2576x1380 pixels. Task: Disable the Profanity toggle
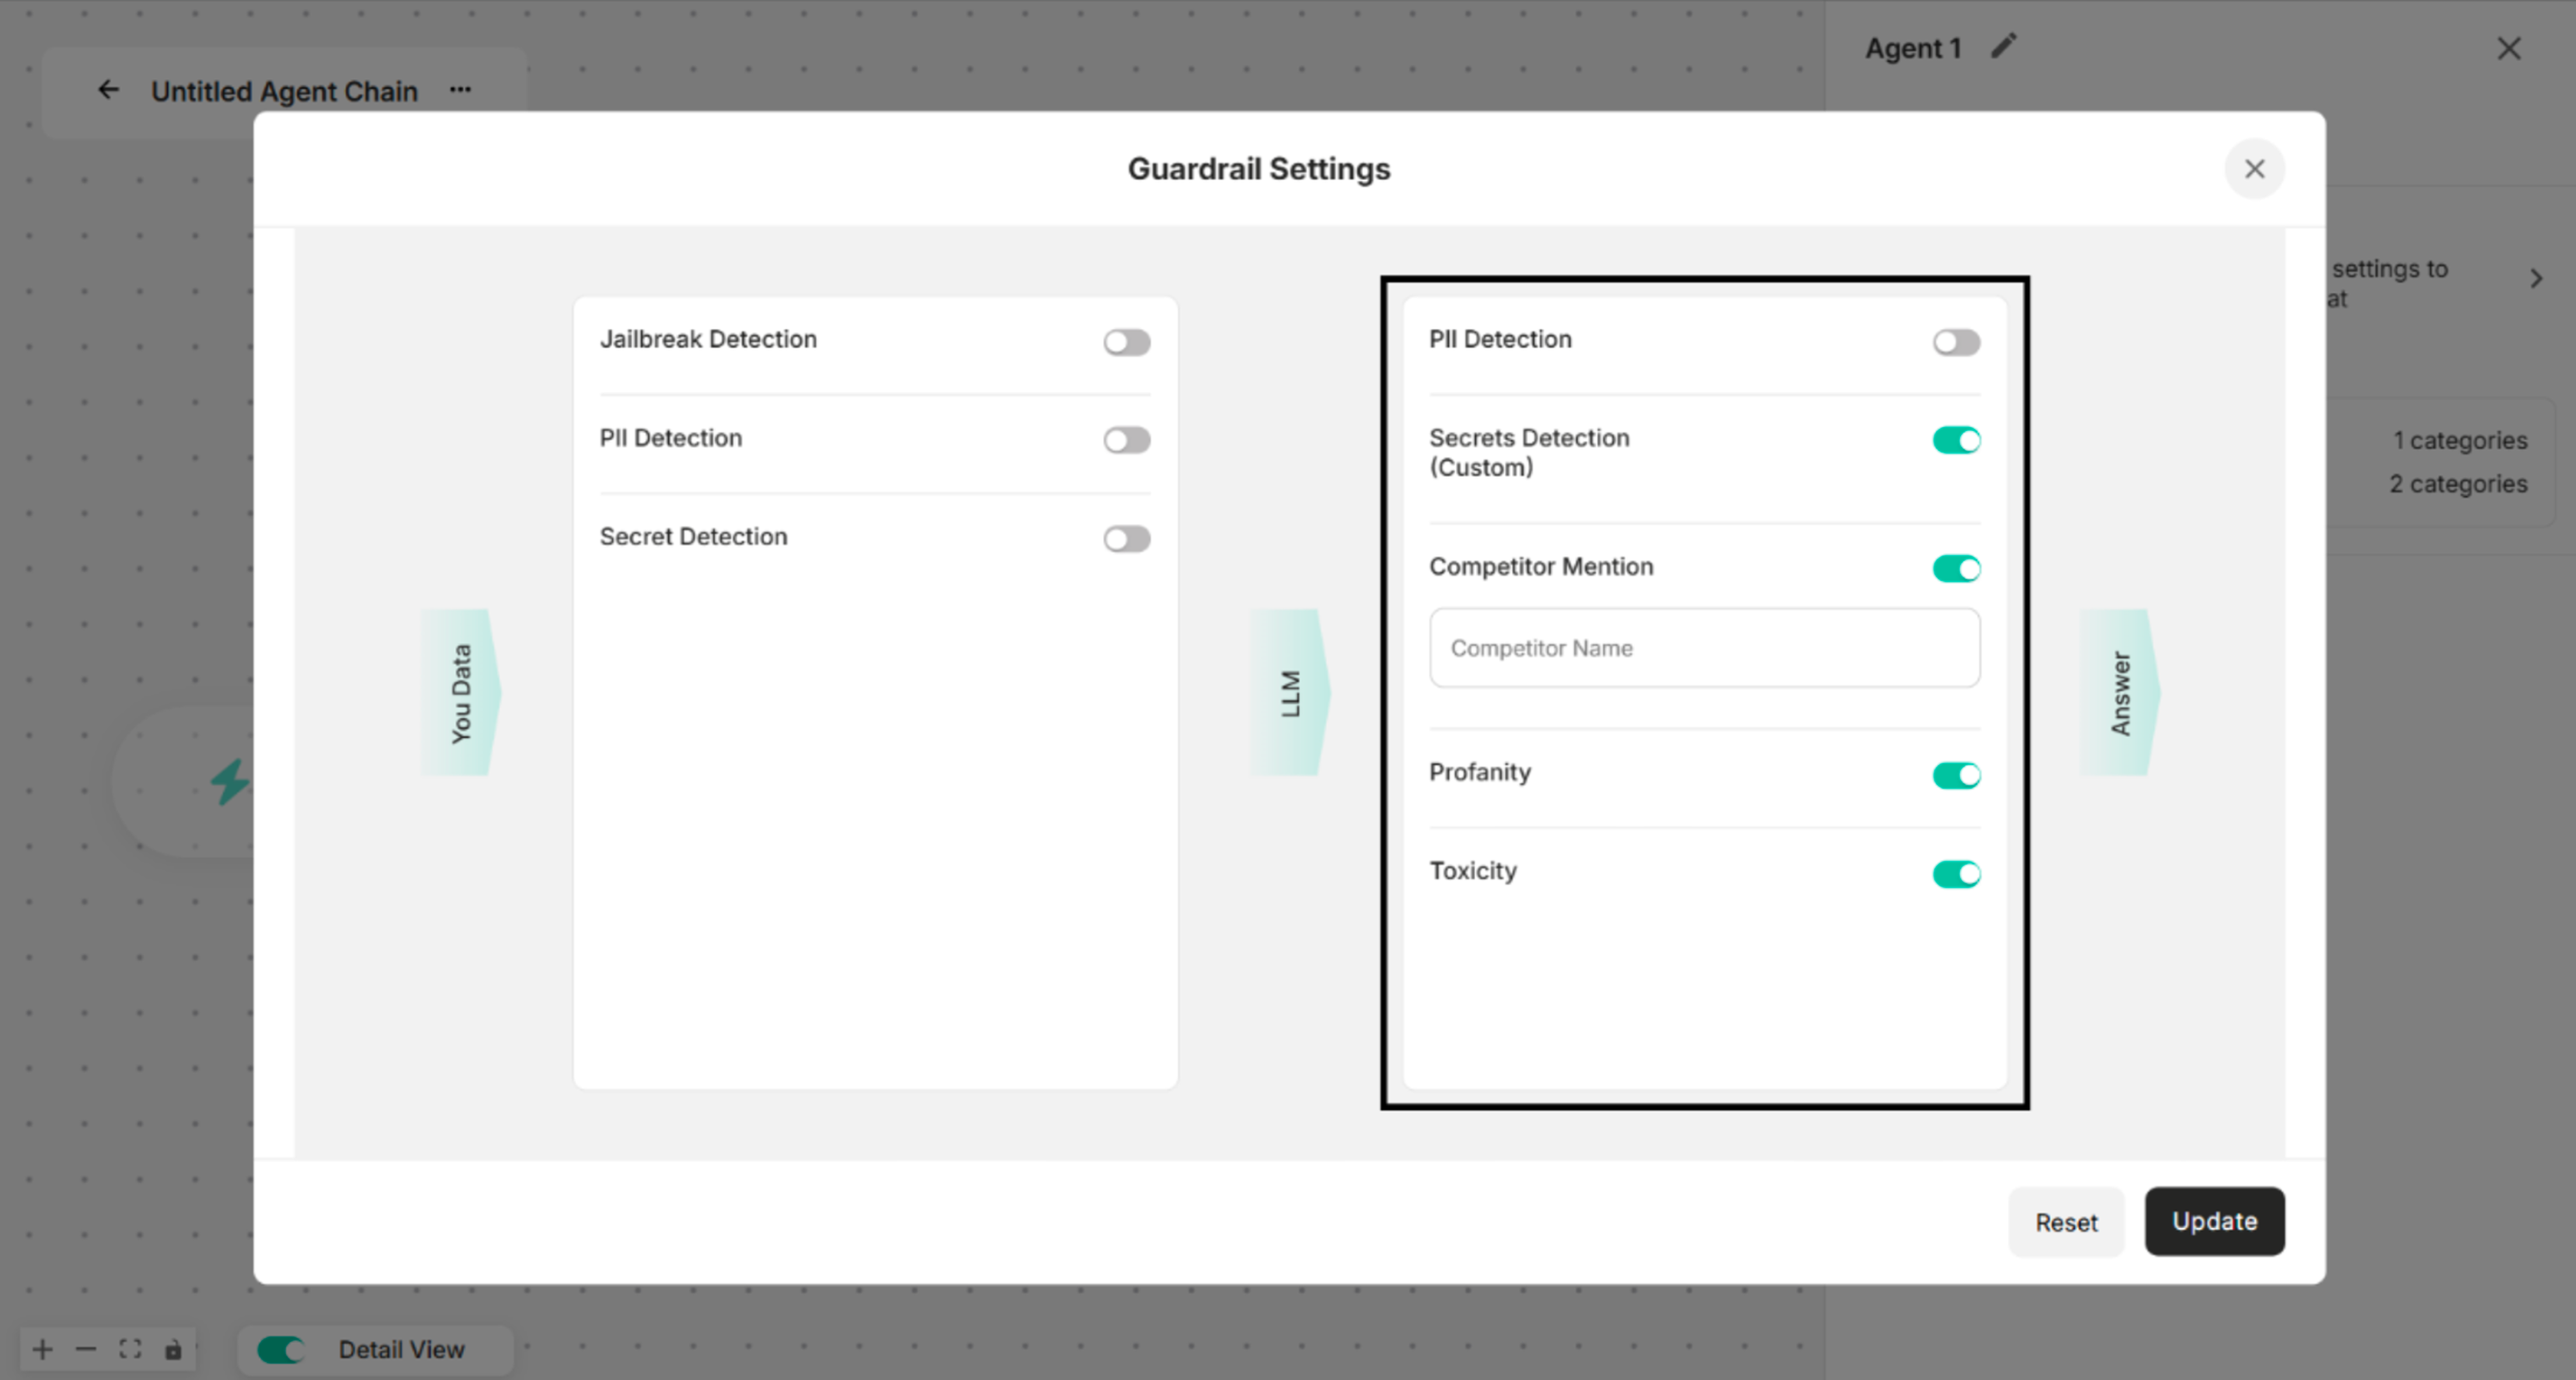click(x=1956, y=775)
